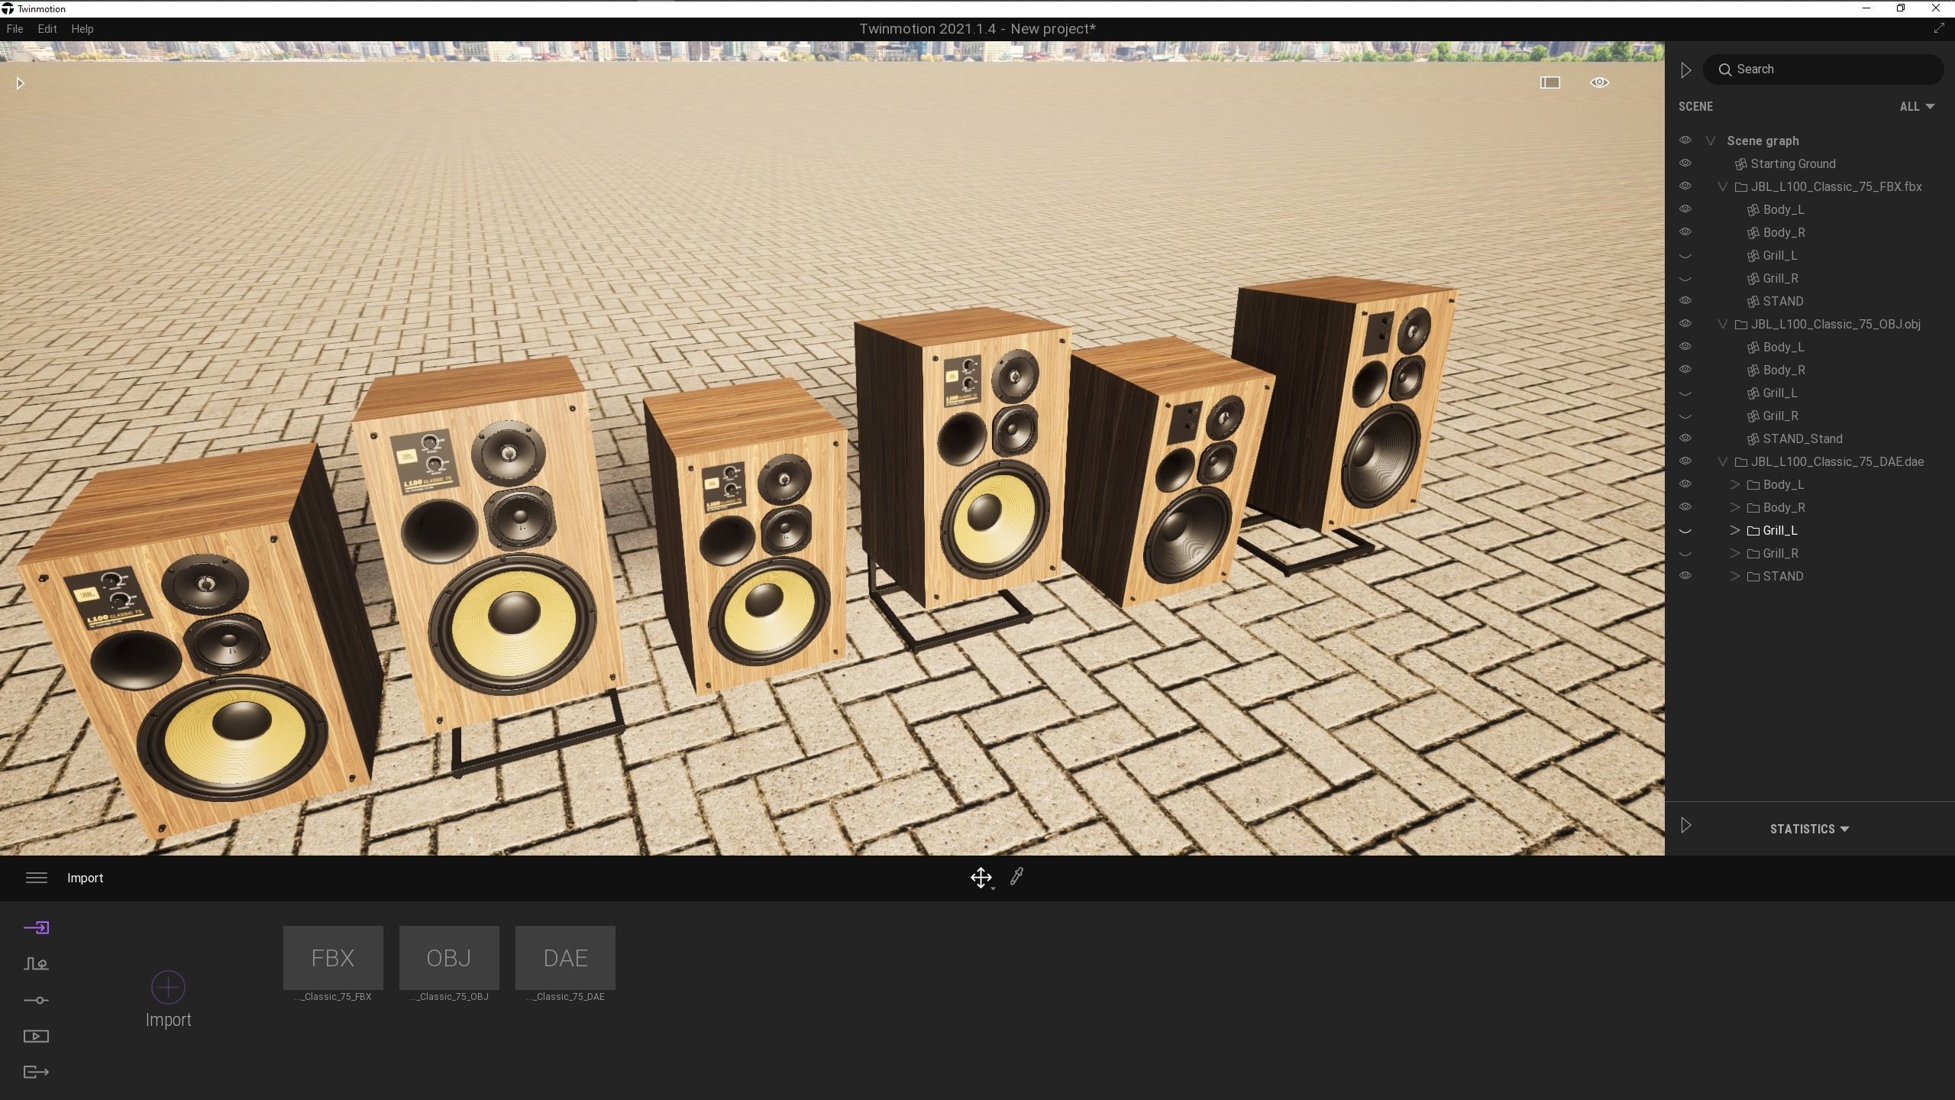Viewport: 1955px width, 1100px height.
Task: Open the hamburger menu beside Import
Action: [x=37, y=878]
